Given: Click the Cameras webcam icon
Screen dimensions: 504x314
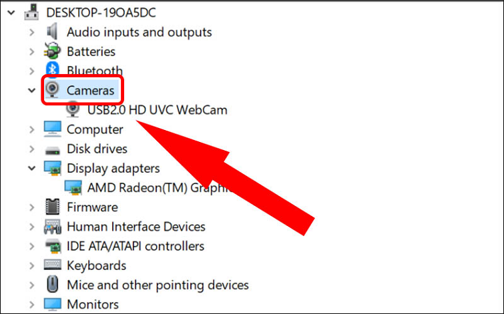Looking at the screenshot, I should click(53, 90).
